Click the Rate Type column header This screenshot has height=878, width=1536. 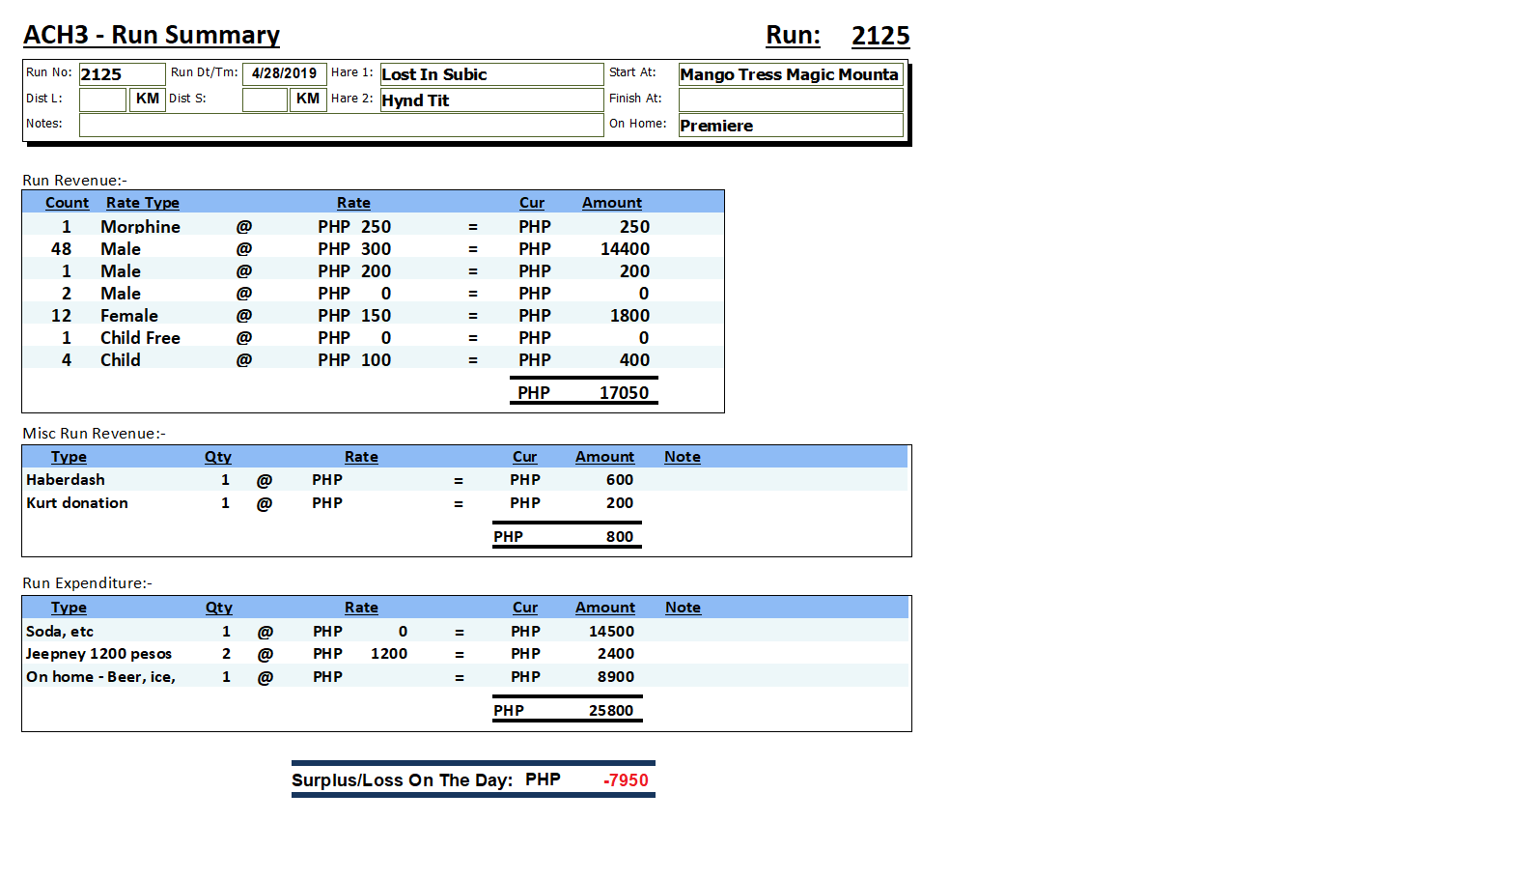[x=143, y=203]
